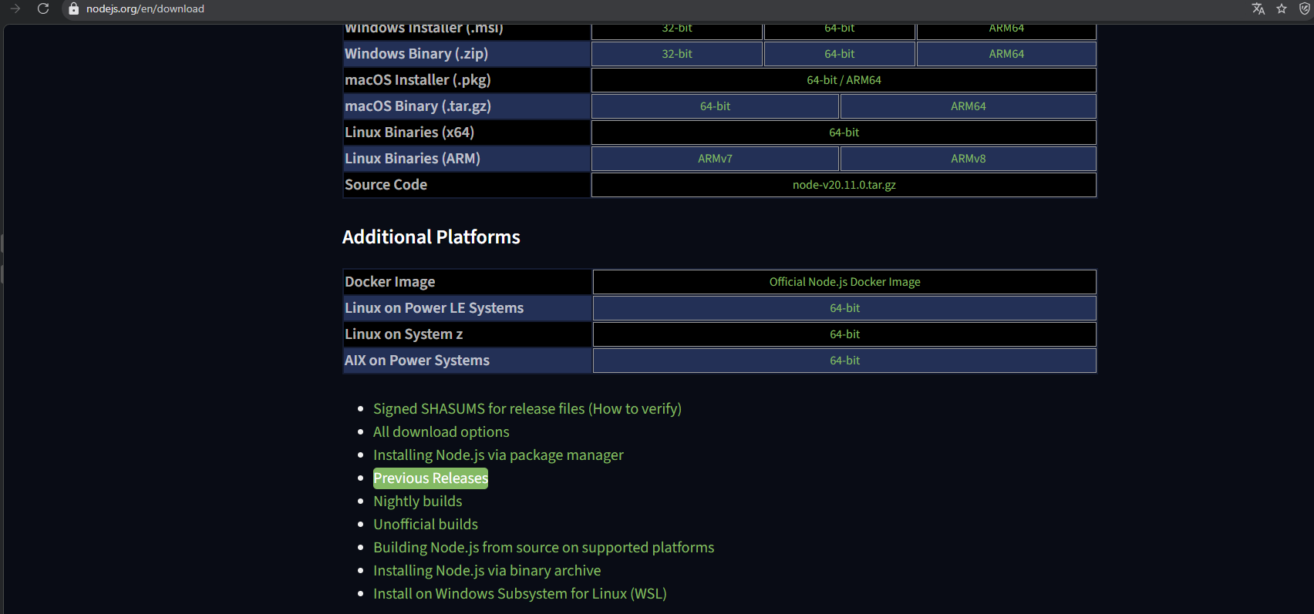Open Official Node.js Docker Image link
The width and height of the screenshot is (1314, 614).
coord(844,282)
